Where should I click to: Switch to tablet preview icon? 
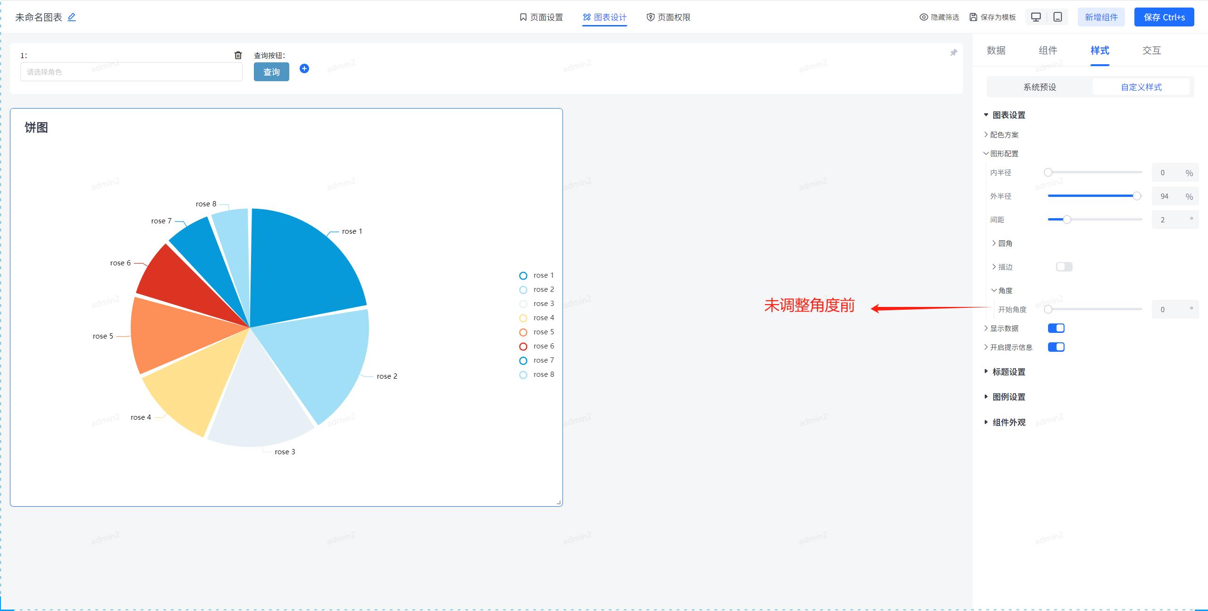[x=1057, y=17]
